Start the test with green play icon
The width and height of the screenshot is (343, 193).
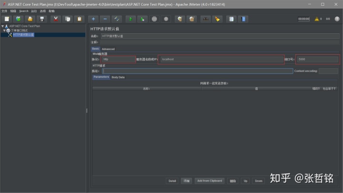click(131, 19)
